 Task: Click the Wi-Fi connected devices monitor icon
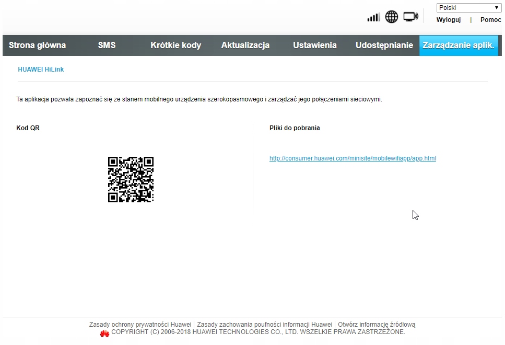(410, 17)
